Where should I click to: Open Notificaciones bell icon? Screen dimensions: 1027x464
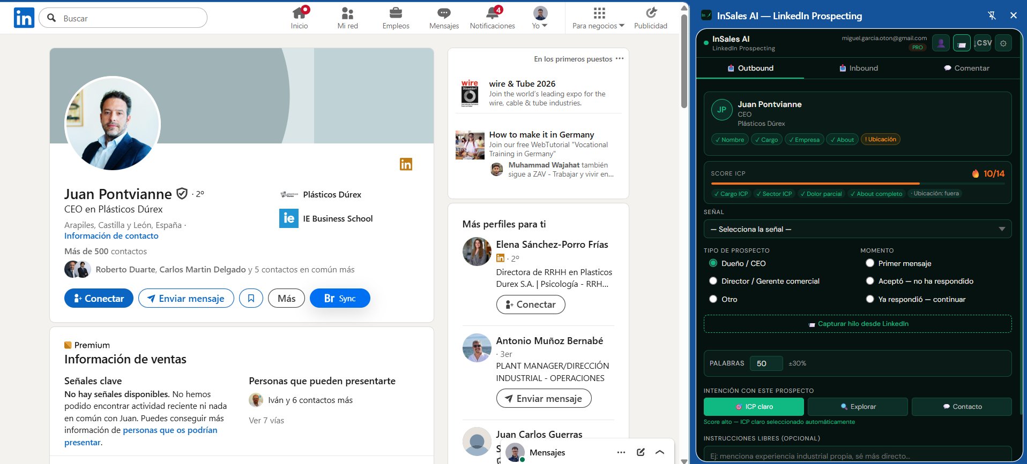click(x=492, y=18)
